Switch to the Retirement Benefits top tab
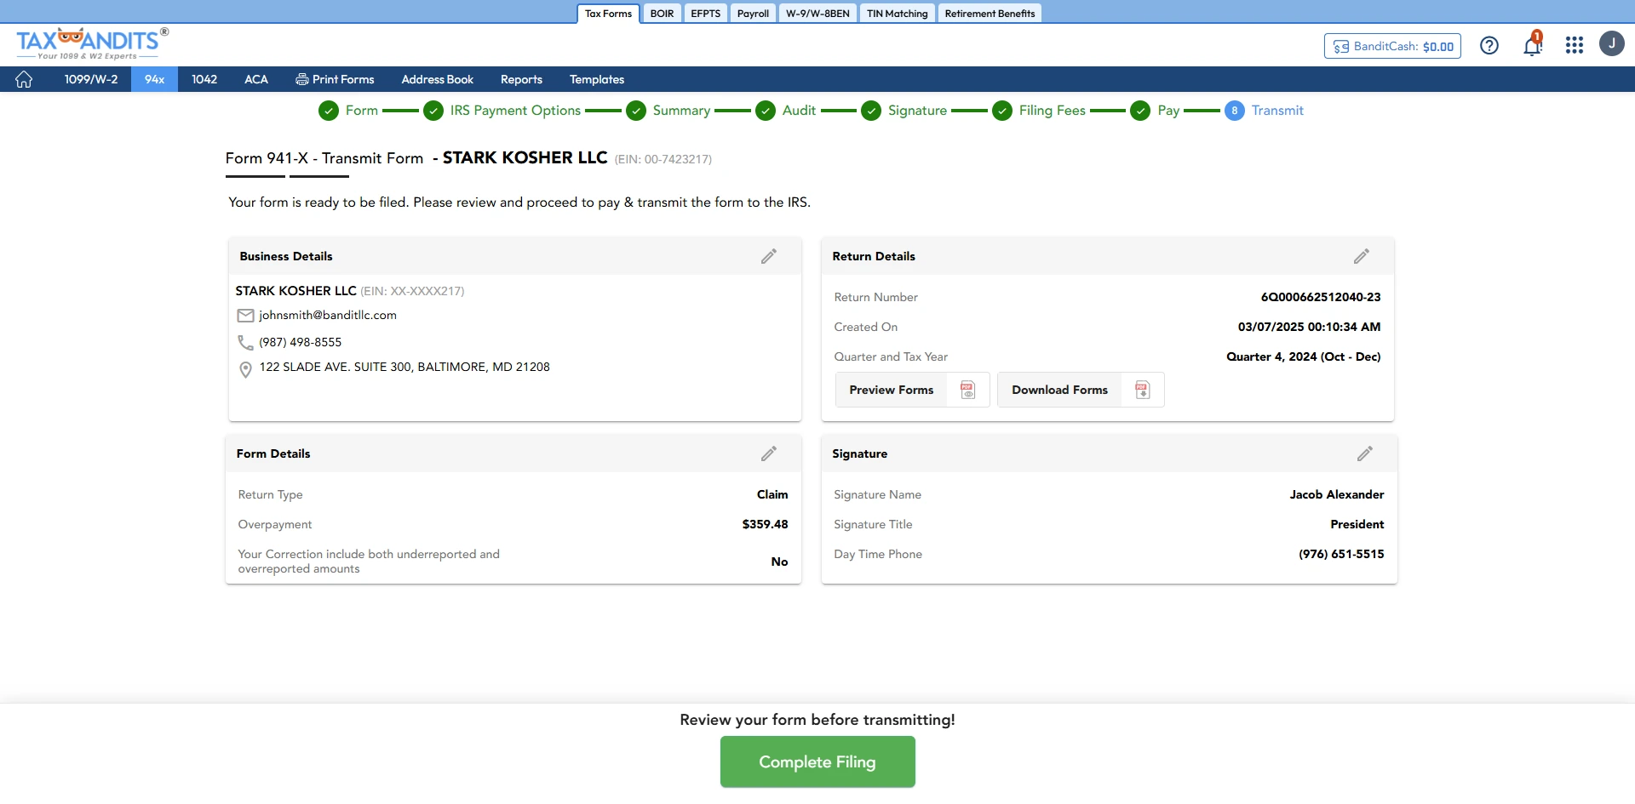Viewport: 1635px width, 804px height. tap(990, 14)
